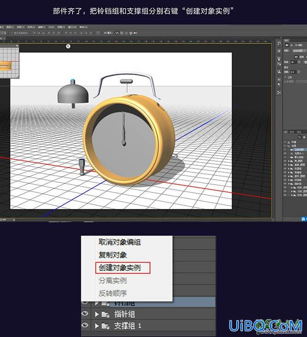
Task: Select the 3D Slide mode icon
Action: click(131, 33)
